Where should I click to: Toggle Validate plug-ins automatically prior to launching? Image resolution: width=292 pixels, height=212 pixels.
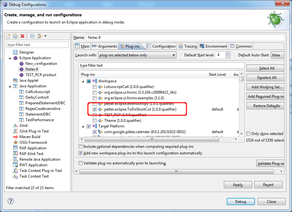(81, 163)
